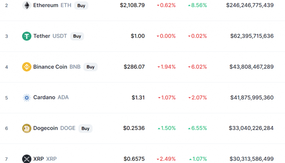The image size is (285, 163).
Task: Open the Binance Coin name link
Action: coord(50,67)
